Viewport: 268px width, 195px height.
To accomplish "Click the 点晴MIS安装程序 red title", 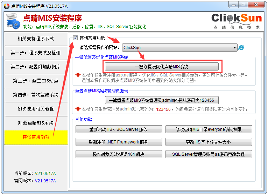I will click(52, 18).
